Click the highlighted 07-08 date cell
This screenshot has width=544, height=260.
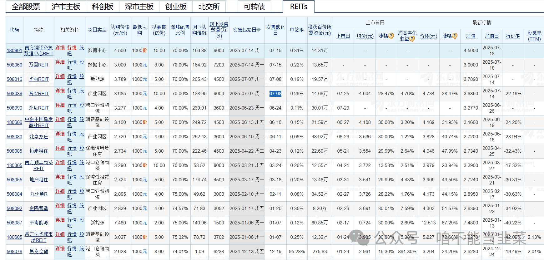pyautogui.click(x=275, y=94)
